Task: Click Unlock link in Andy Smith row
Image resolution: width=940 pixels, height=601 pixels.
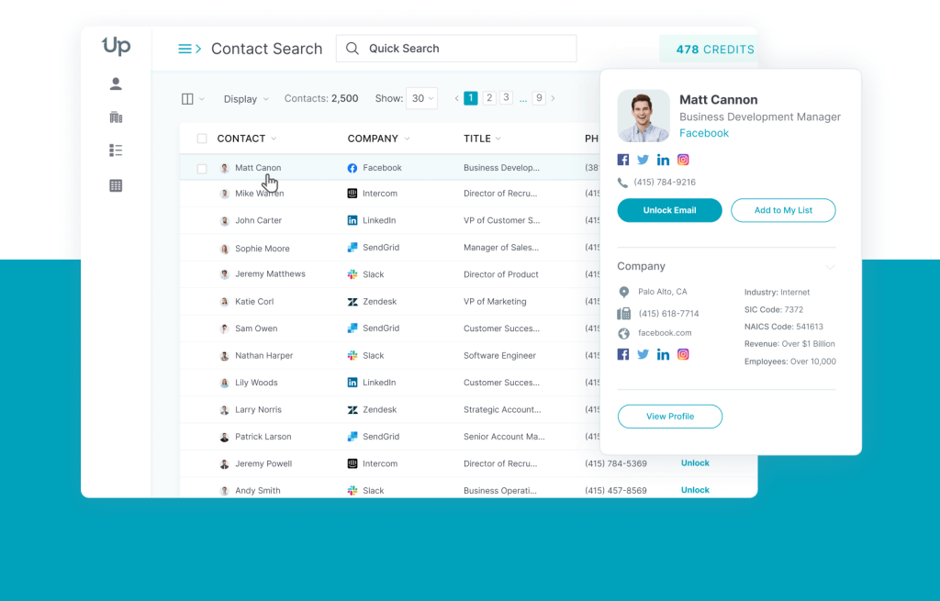Action: (695, 490)
